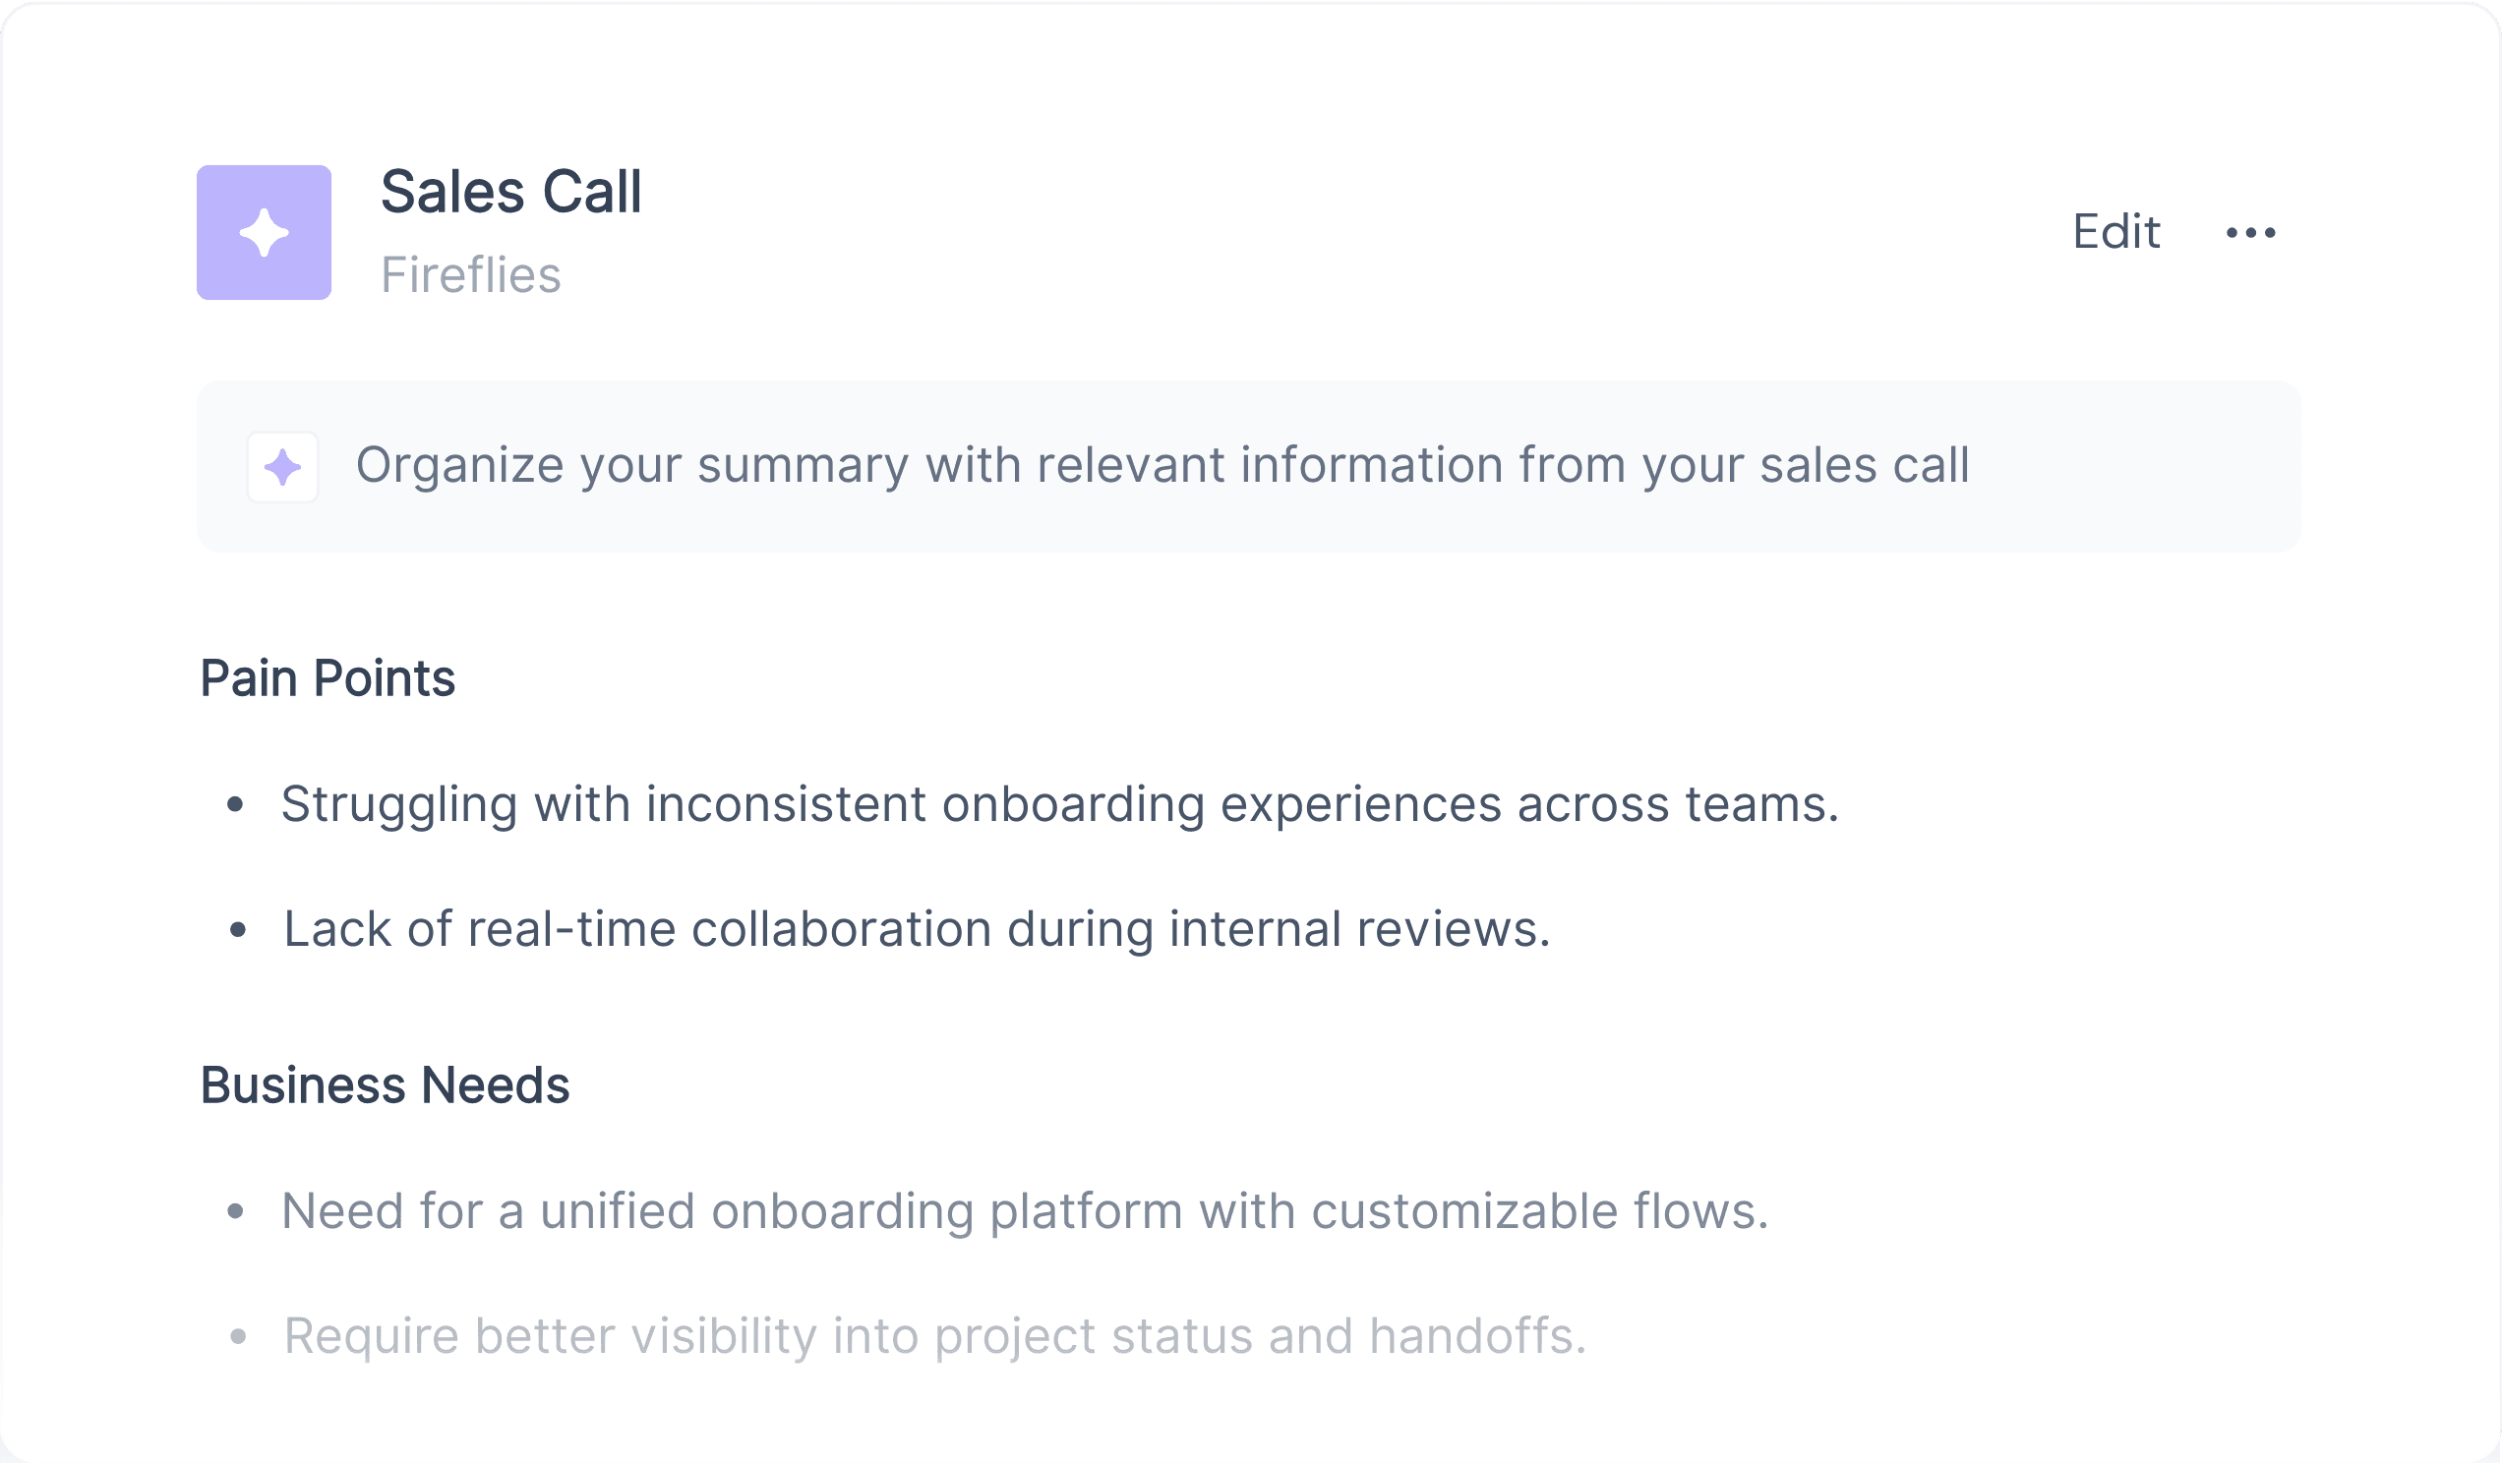Open the three-dot more options menu

tap(2251, 233)
